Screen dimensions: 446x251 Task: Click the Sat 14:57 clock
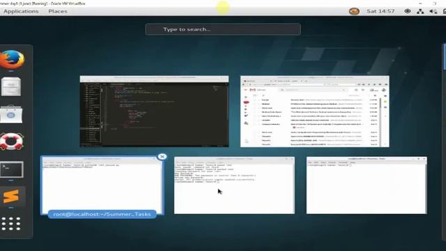[380, 11]
